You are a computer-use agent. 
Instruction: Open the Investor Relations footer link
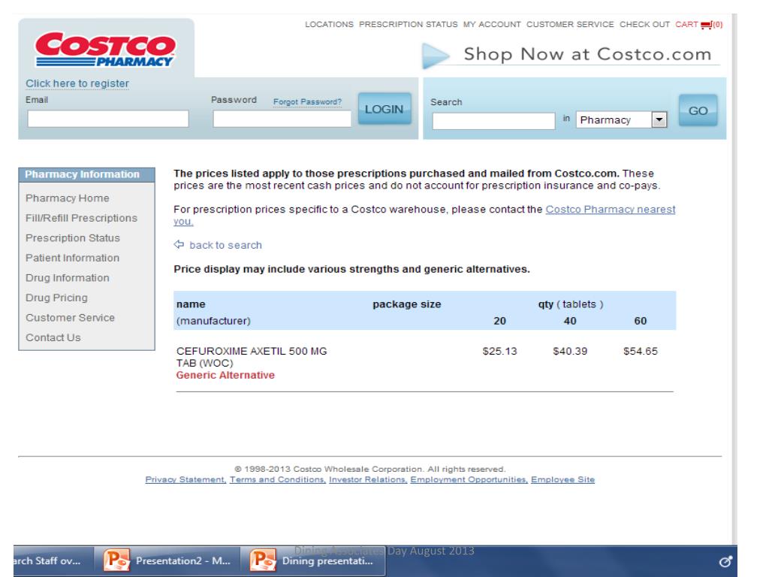point(368,479)
